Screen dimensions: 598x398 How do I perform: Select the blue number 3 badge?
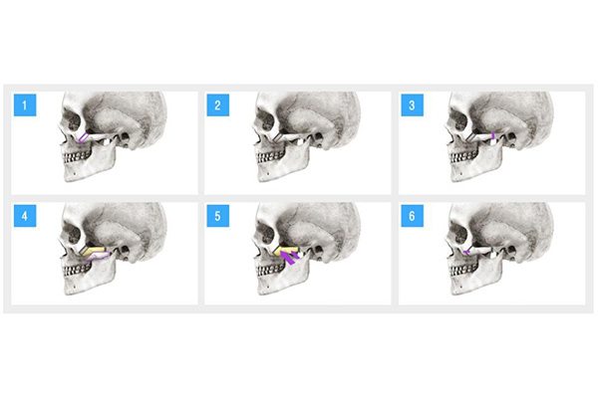(412, 105)
